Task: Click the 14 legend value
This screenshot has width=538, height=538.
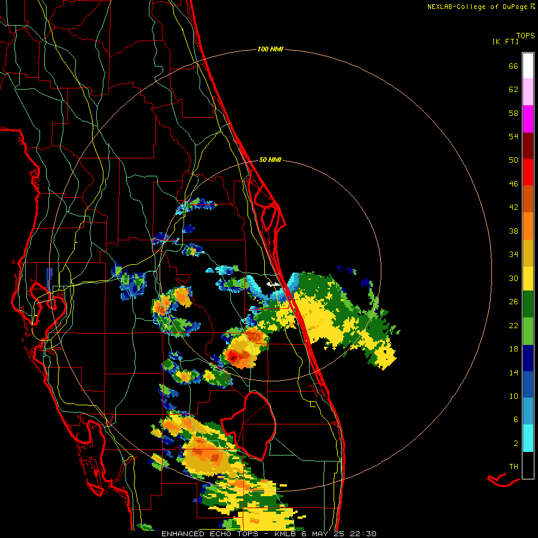Action: pos(513,372)
